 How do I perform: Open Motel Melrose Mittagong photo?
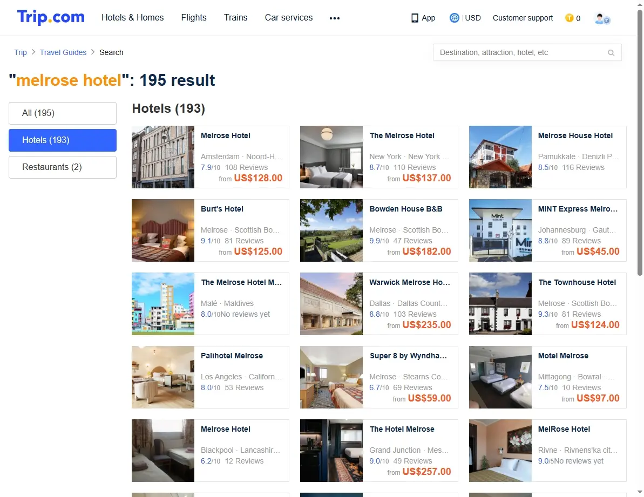point(500,377)
